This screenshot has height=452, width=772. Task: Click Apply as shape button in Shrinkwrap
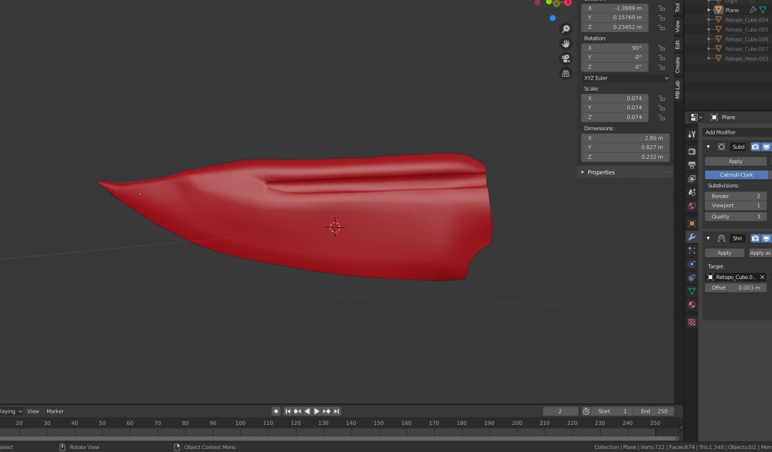(760, 253)
